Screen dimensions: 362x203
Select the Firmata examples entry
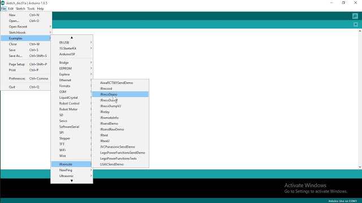tap(72, 86)
